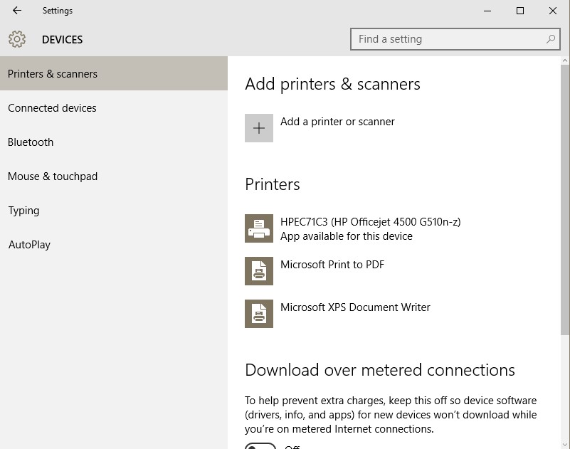Maximize the Settings window
Screen dimensions: 570x449
tap(520, 11)
